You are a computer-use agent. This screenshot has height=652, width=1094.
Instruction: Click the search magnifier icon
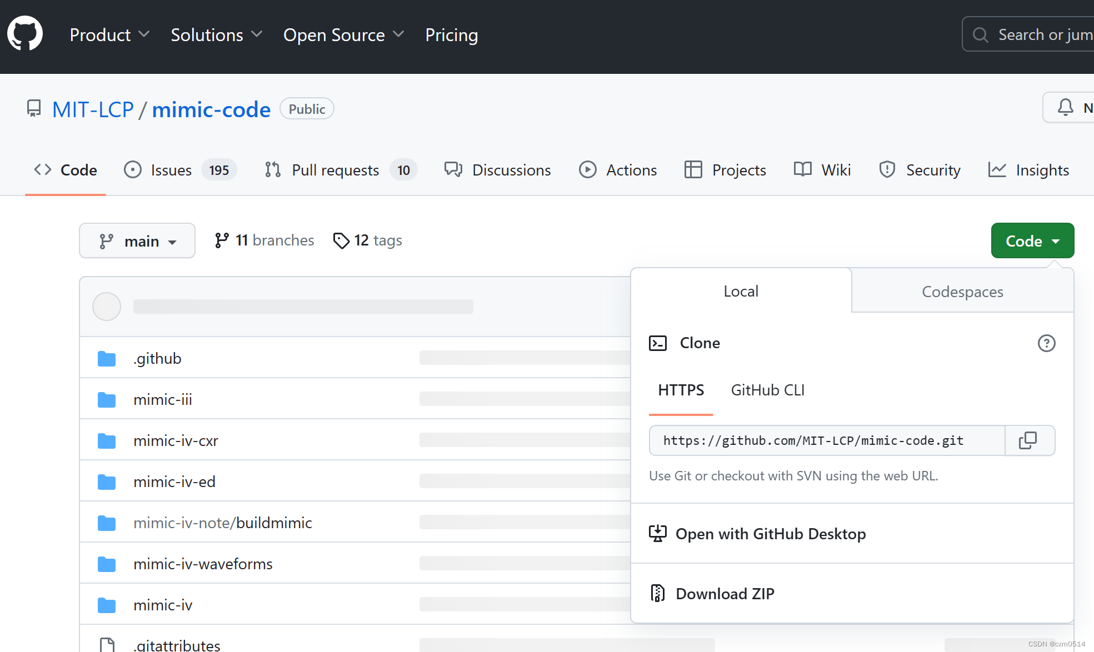pos(981,35)
